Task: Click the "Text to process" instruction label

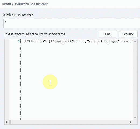Action: click(x=34, y=34)
